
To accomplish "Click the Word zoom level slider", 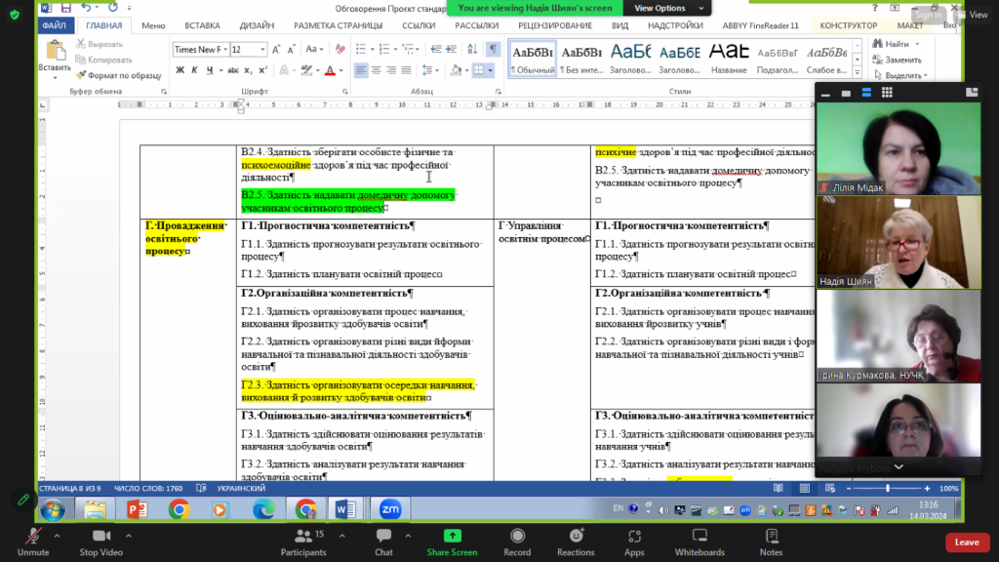I will pos(887,488).
